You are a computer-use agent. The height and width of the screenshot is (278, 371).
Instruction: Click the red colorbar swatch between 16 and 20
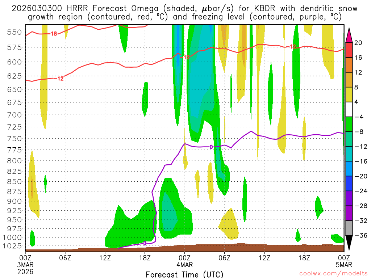coord(349,50)
